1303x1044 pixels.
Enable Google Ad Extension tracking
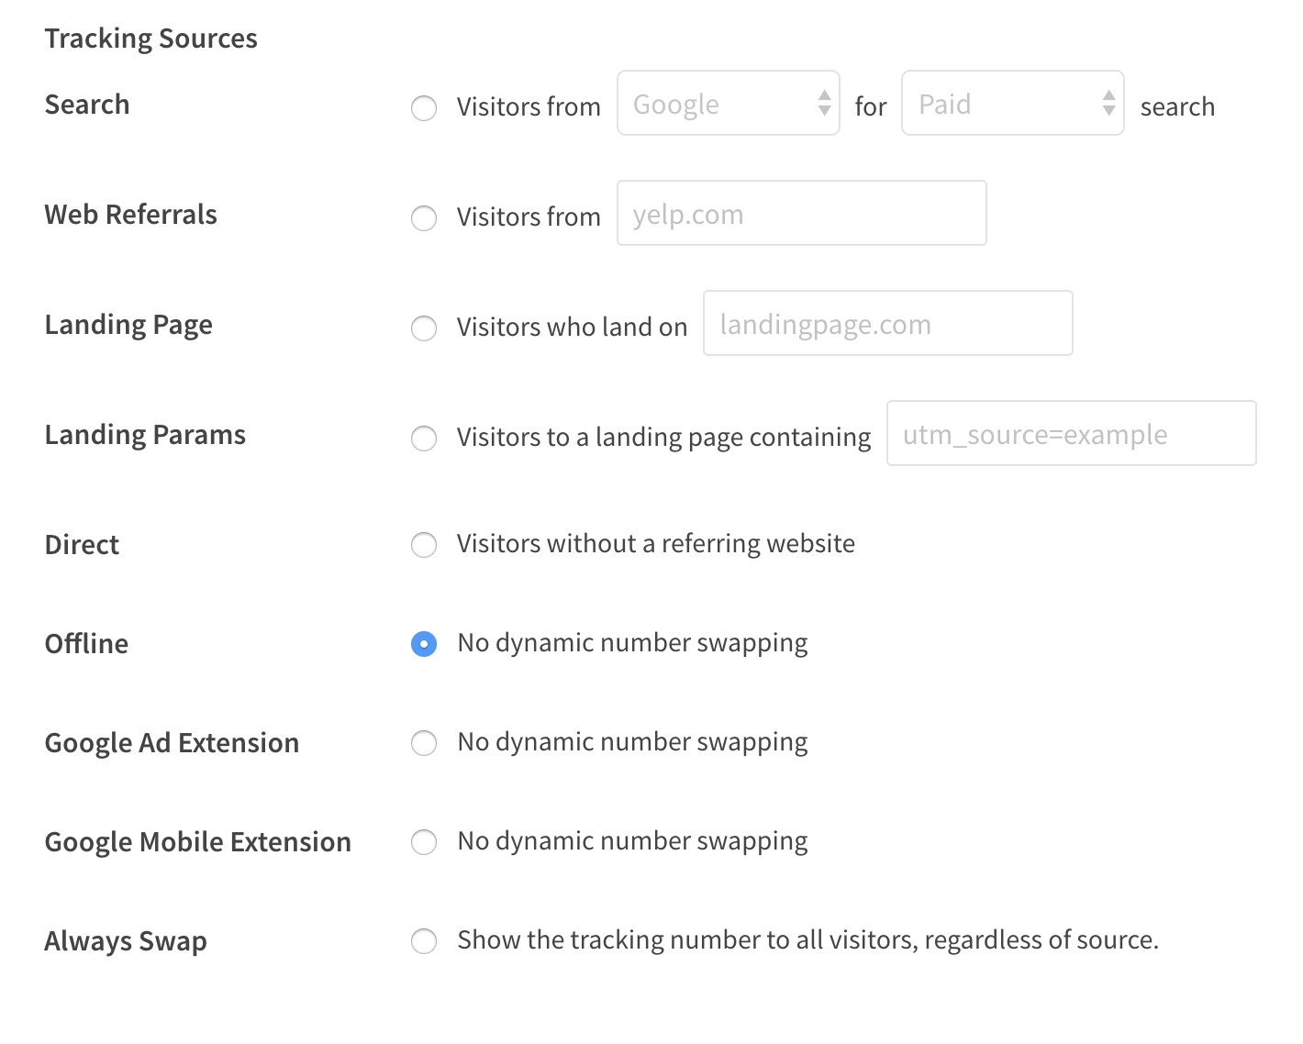click(424, 743)
